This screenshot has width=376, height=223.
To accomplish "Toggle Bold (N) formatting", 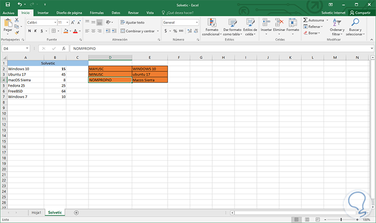I will click(x=30, y=31).
